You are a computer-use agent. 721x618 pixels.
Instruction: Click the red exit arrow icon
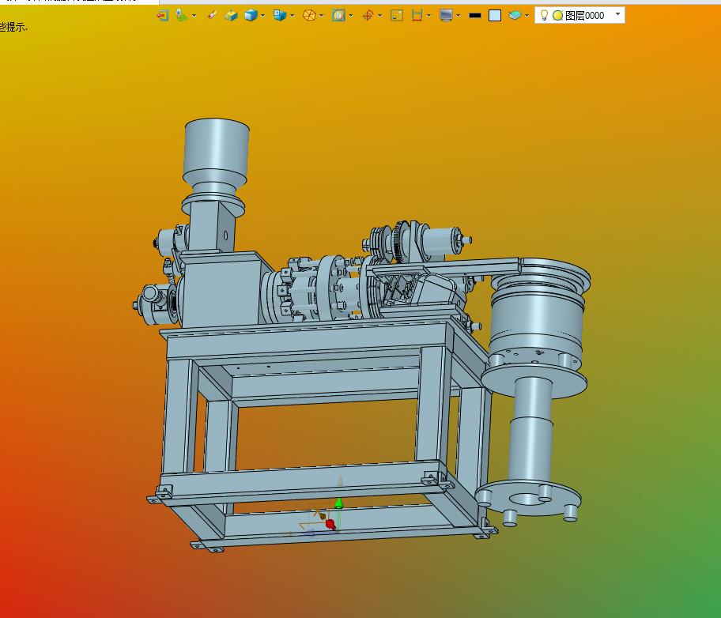click(163, 15)
